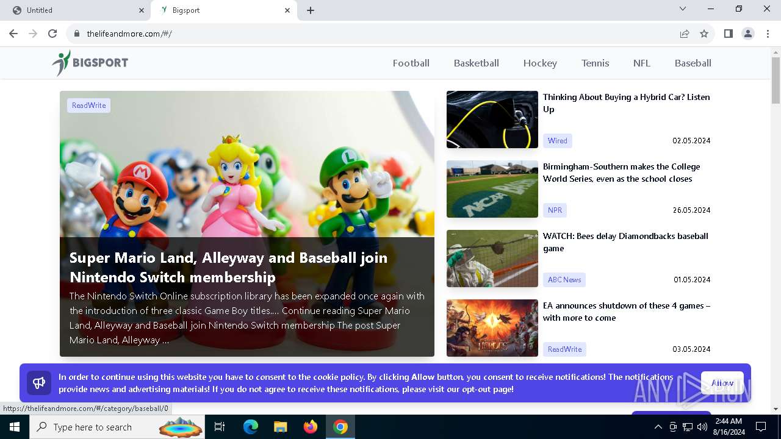The width and height of the screenshot is (781, 439).
Task: Reload the current page
Action: coord(52,34)
